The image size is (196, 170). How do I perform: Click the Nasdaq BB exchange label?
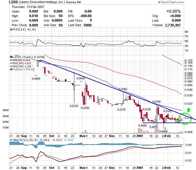click(x=73, y=2)
